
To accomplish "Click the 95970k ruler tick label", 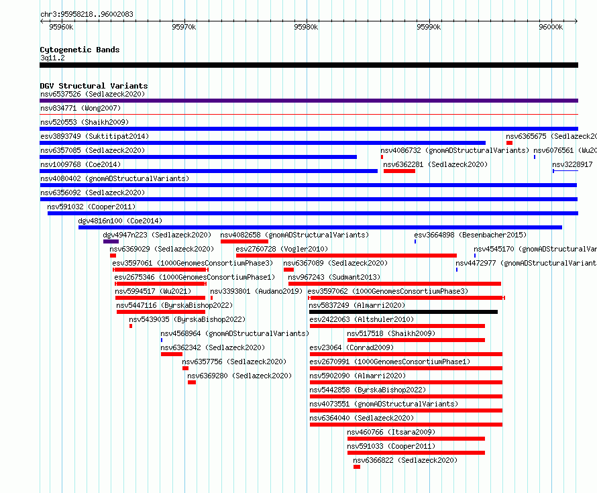I will pos(184,27).
